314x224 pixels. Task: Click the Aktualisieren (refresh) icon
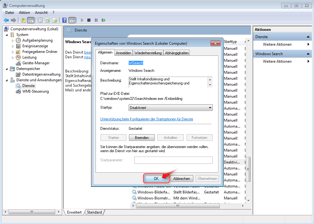coord(48,20)
